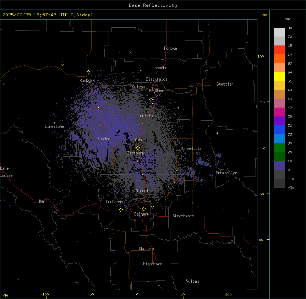Image resolution: width=306 pixels, height=299 pixels.
Task: Click the orange 60 dBZ legend swatch
Action: click(x=279, y=59)
